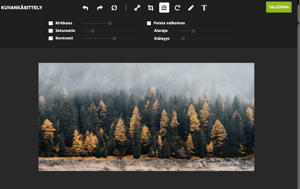Save the image with the Tallenna button

pos(279,7)
